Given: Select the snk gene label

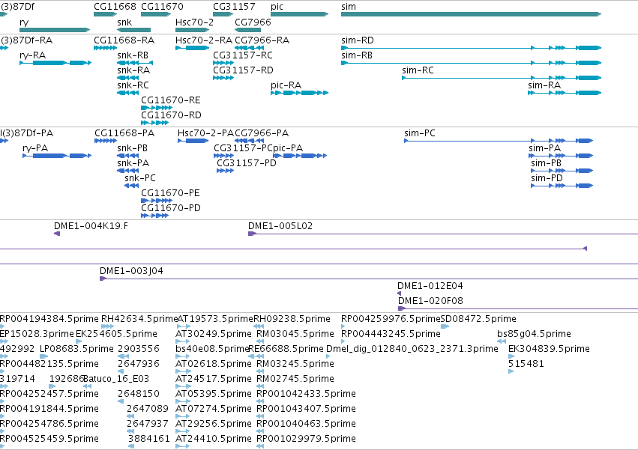Looking at the screenshot, I should 124,22.
